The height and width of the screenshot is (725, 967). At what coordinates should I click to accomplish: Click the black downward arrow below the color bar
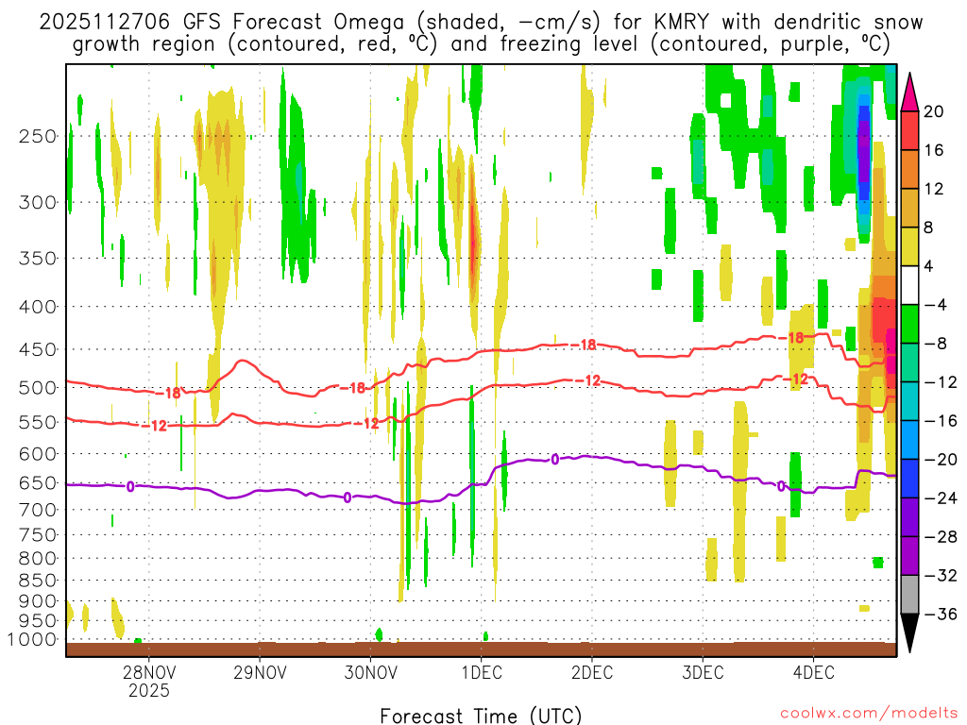[x=910, y=633]
